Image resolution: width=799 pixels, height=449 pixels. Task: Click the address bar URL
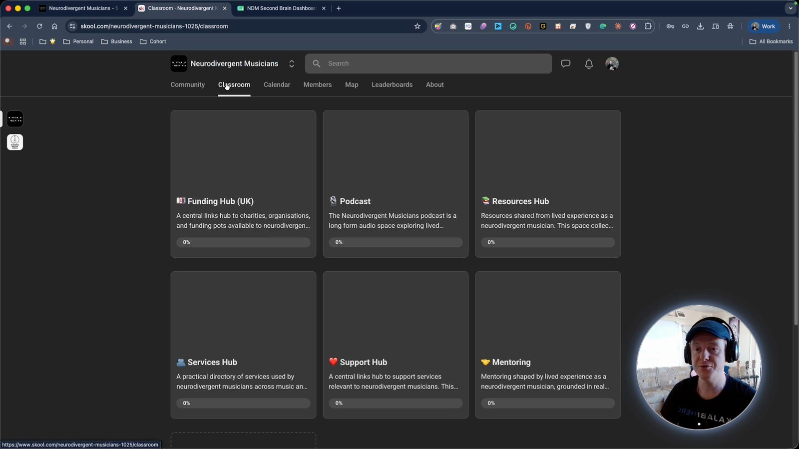point(154,26)
